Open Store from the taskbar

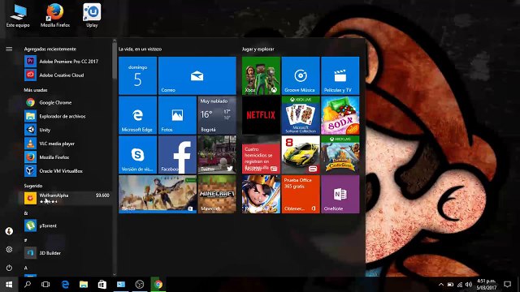(102, 285)
